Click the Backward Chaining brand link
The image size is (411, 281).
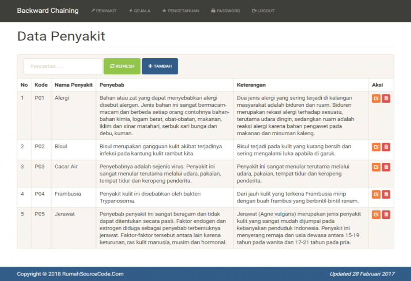48,10
